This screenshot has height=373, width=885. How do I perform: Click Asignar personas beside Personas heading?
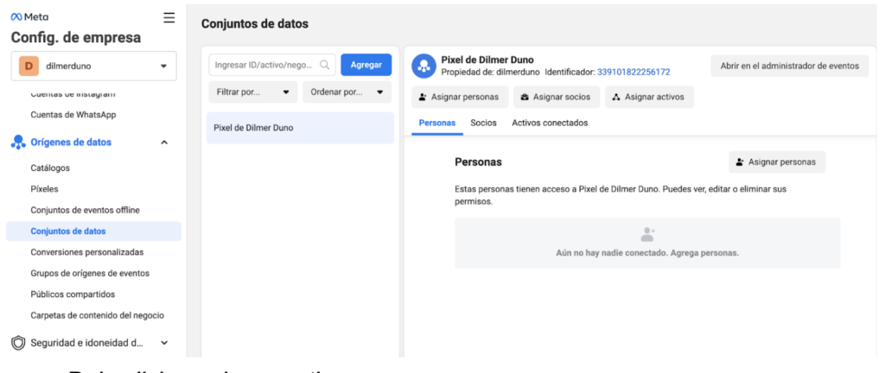point(777,161)
